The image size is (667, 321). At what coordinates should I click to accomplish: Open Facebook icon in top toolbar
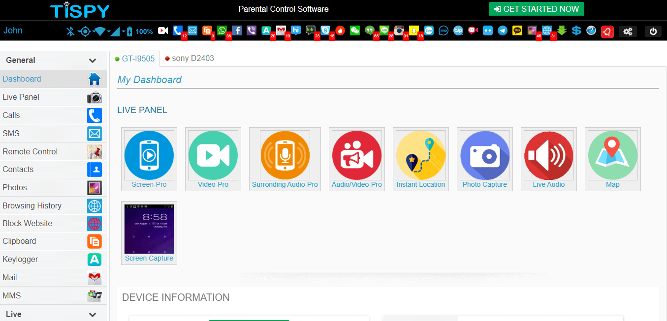237,30
